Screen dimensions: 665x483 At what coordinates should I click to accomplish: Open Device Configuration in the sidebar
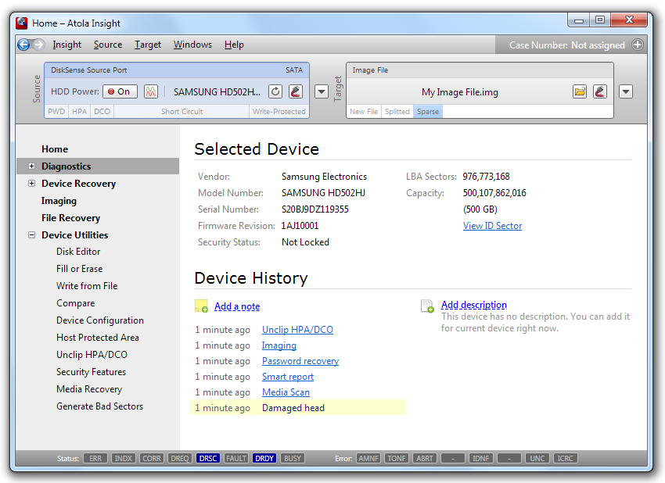[100, 320]
